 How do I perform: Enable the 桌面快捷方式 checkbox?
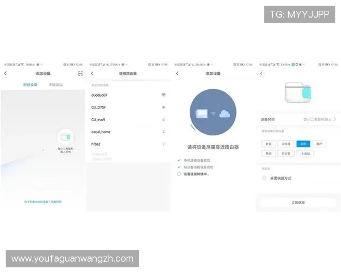pyautogui.click(x=264, y=178)
